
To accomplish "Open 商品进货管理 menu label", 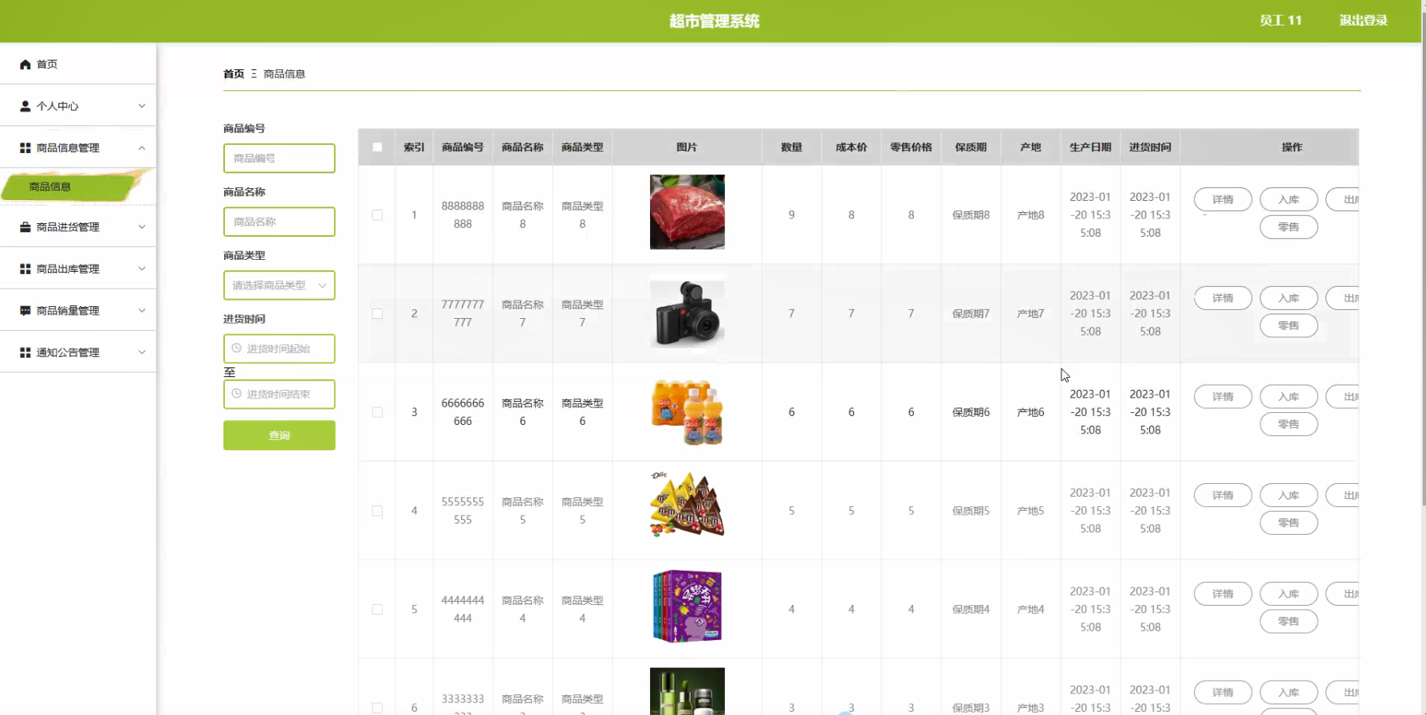I will pyautogui.click(x=68, y=227).
